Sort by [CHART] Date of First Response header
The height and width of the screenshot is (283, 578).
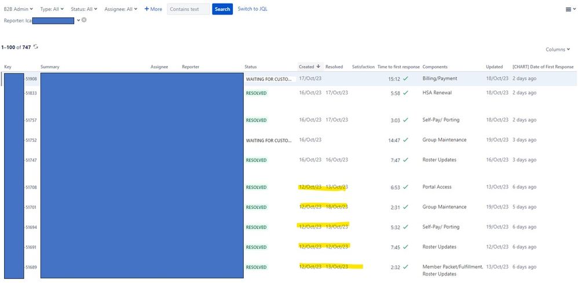(543, 67)
